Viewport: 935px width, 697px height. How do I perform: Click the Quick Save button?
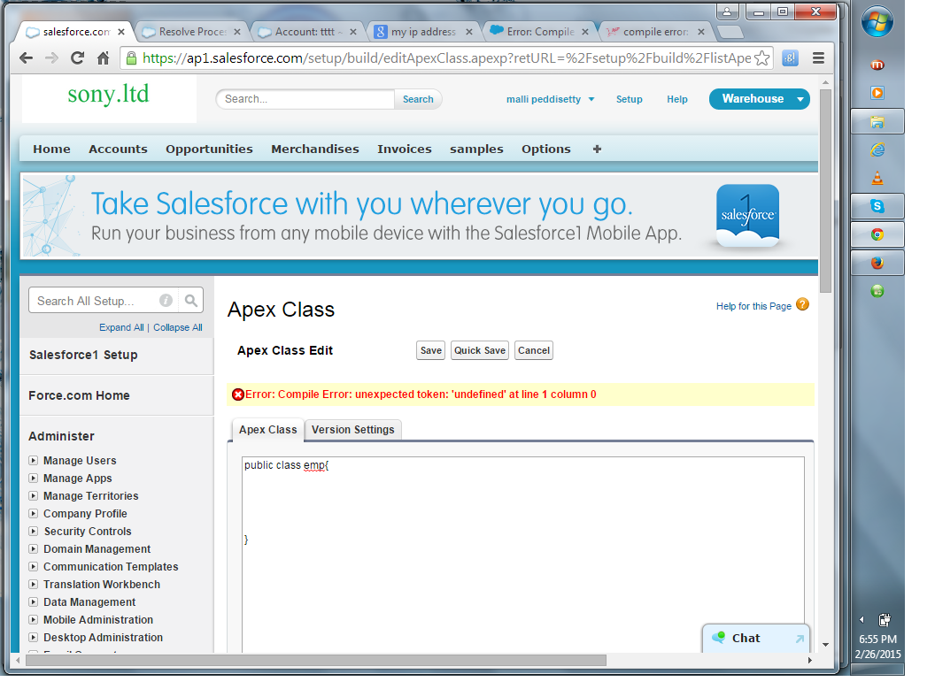coord(480,350)
